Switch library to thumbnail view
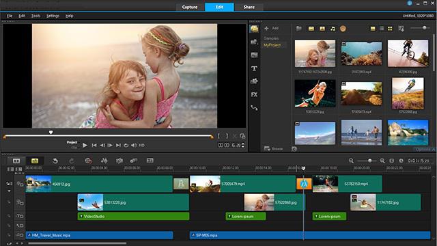This screenshot has width=437, height=246. tap(390, 29)
